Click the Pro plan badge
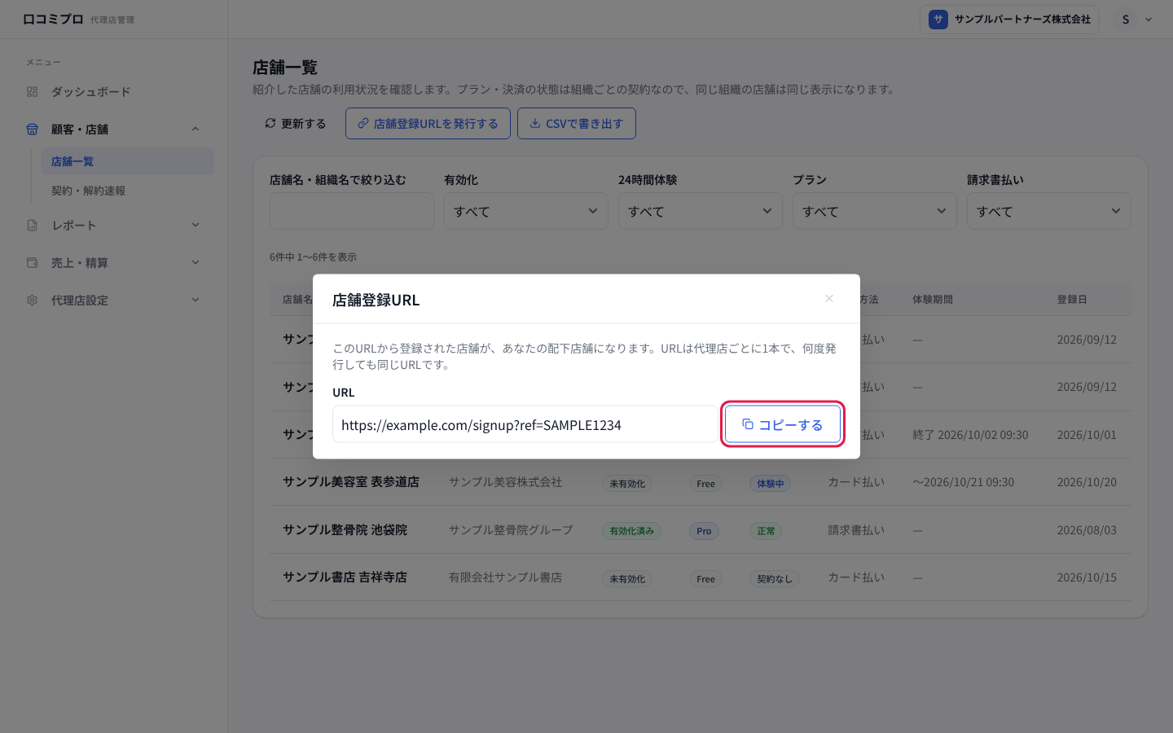Image resolution: width=1173 pixels, height=733 pixels. (x=705, y=531)
